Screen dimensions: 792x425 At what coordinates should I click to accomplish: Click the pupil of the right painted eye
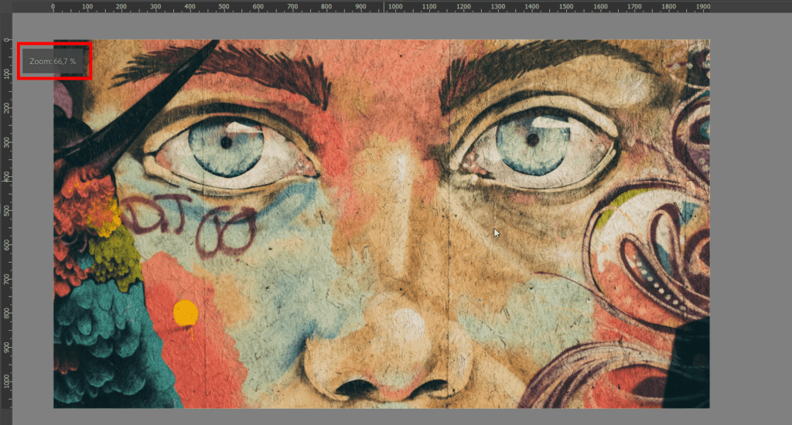532,139
